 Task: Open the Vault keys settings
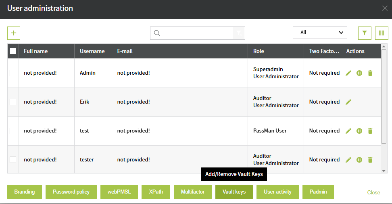234,192
